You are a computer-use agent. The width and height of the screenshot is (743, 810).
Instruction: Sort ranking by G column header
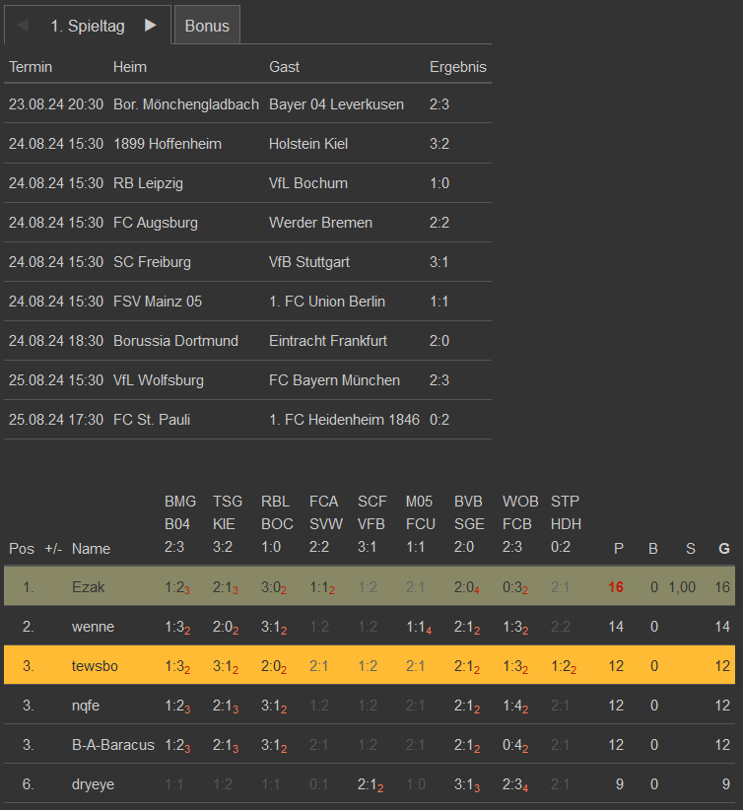[723, 548]
